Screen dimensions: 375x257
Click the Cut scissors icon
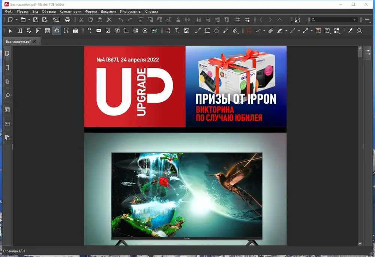81,20
